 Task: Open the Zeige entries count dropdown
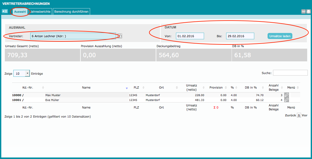point(21,73)
